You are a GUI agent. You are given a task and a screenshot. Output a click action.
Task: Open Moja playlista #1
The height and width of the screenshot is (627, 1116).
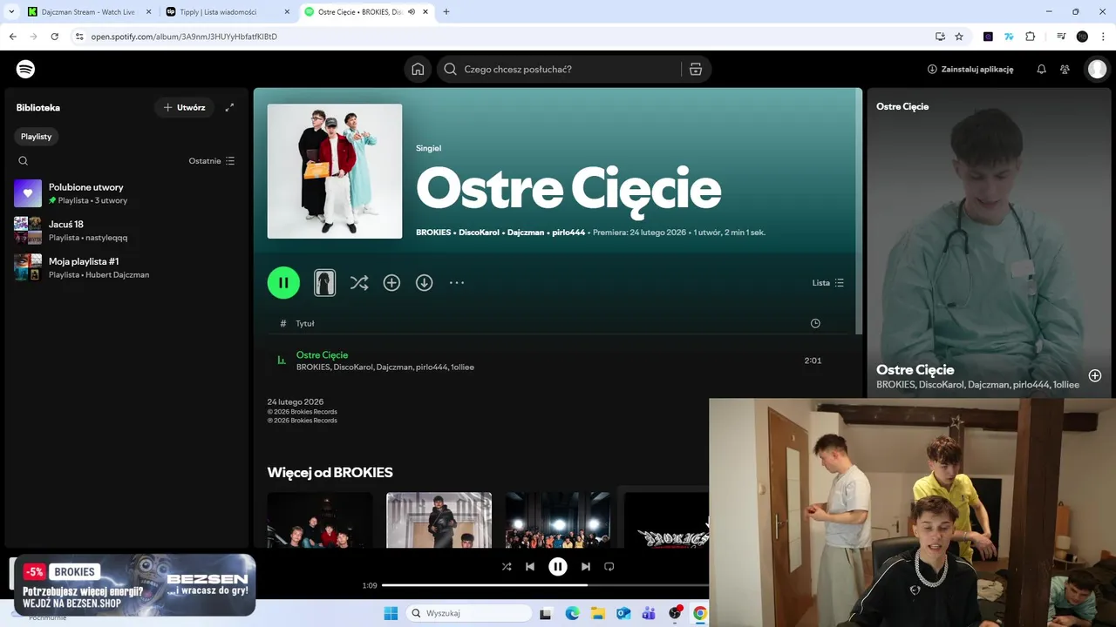[127, 267]
